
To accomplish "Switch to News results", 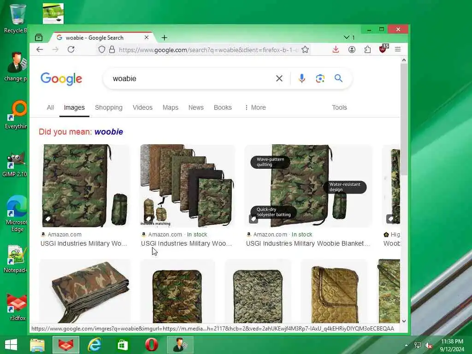I will [x=196, y=107].
